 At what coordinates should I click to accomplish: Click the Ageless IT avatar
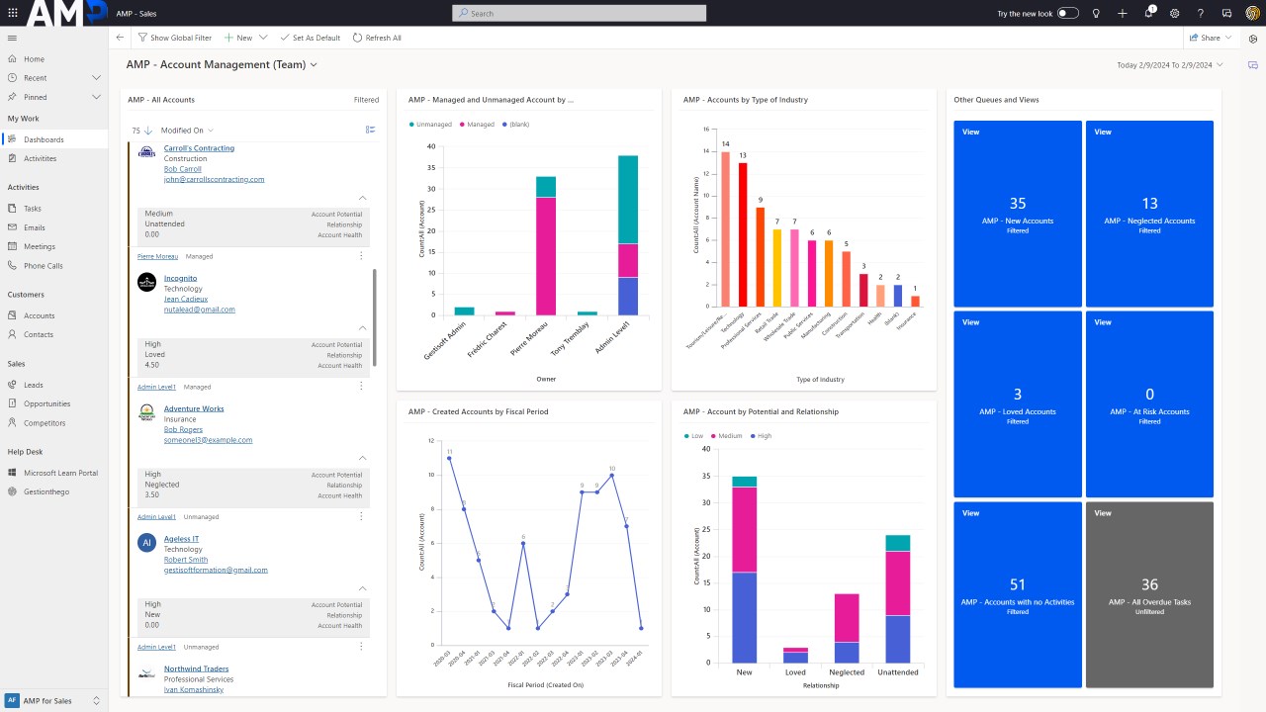(x=146, y=543)
